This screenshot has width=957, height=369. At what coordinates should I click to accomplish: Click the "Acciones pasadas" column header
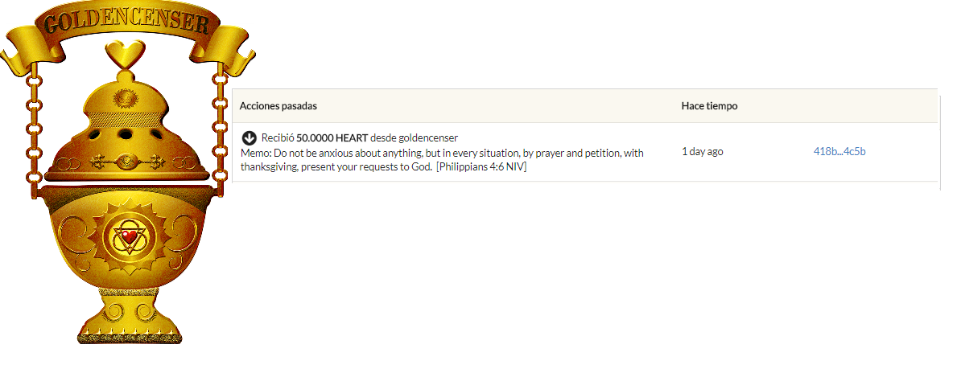(x=278, y=106)
